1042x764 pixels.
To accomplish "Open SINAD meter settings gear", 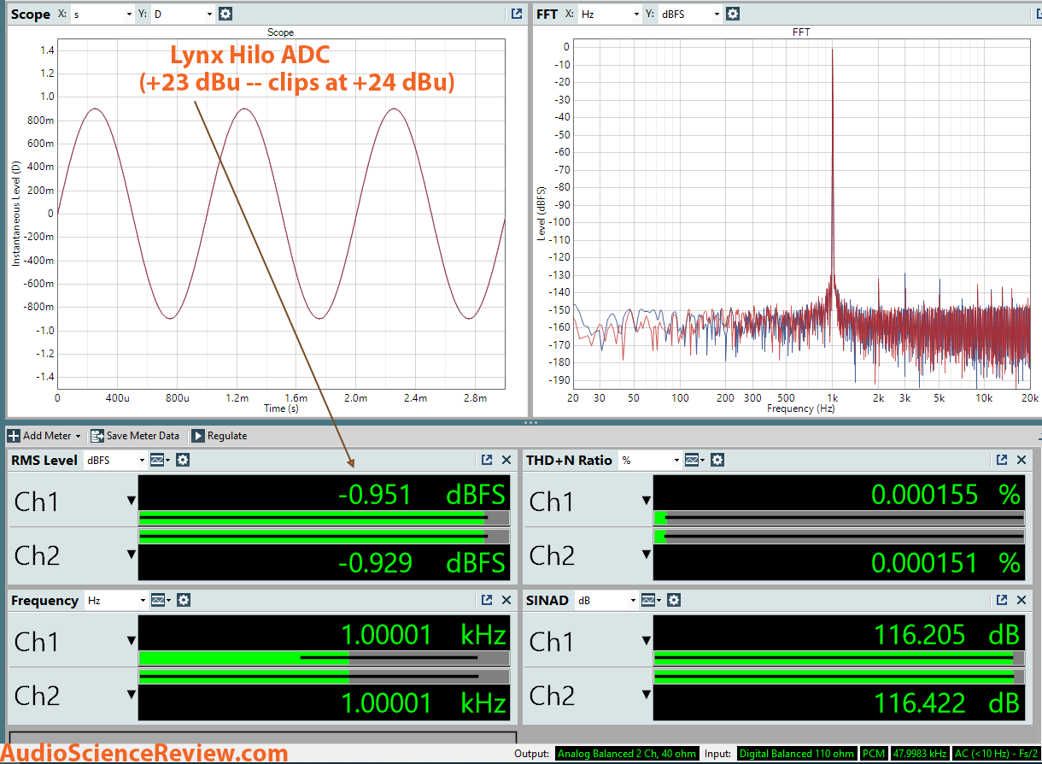I will [674, 600].
